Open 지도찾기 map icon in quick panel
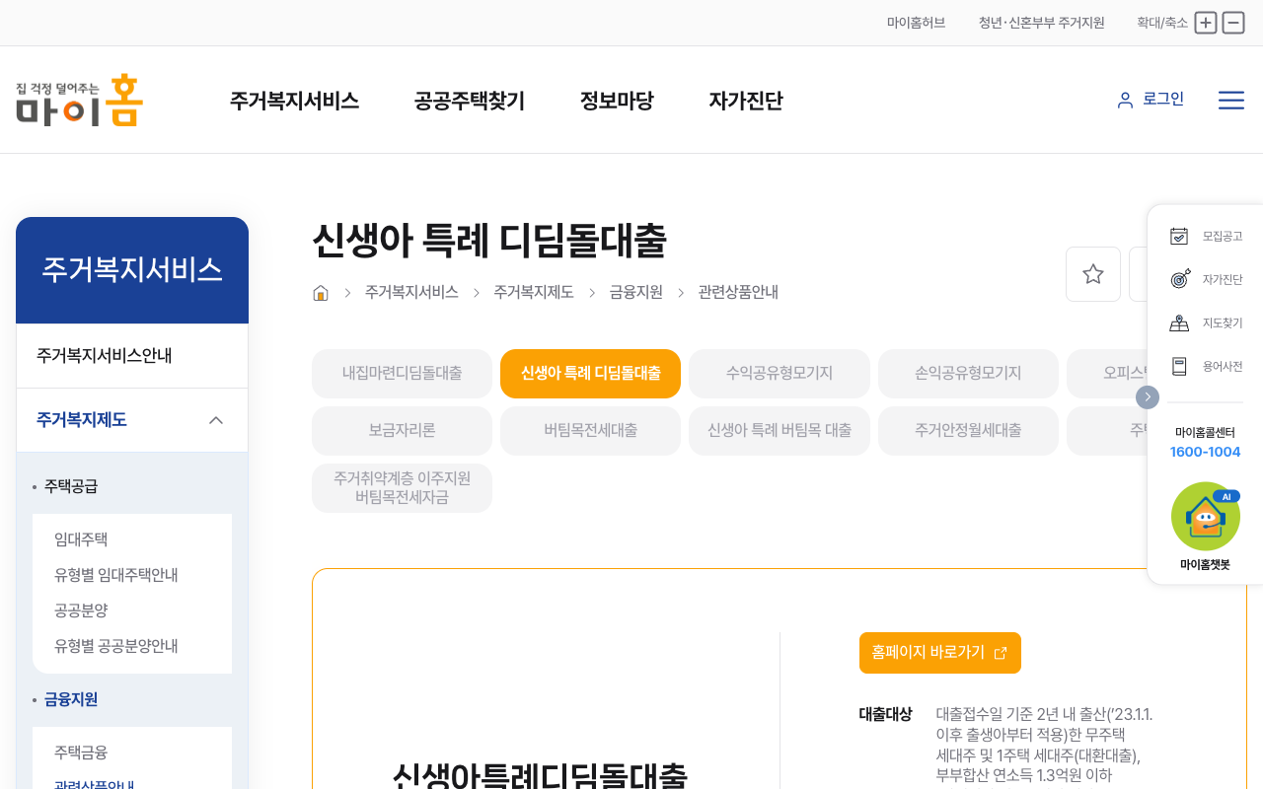Viewport: 1263px width, 789px height. [1179, 323]
